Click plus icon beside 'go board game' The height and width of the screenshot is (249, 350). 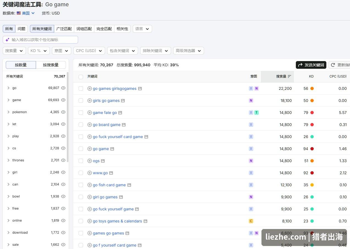point(89,125)
